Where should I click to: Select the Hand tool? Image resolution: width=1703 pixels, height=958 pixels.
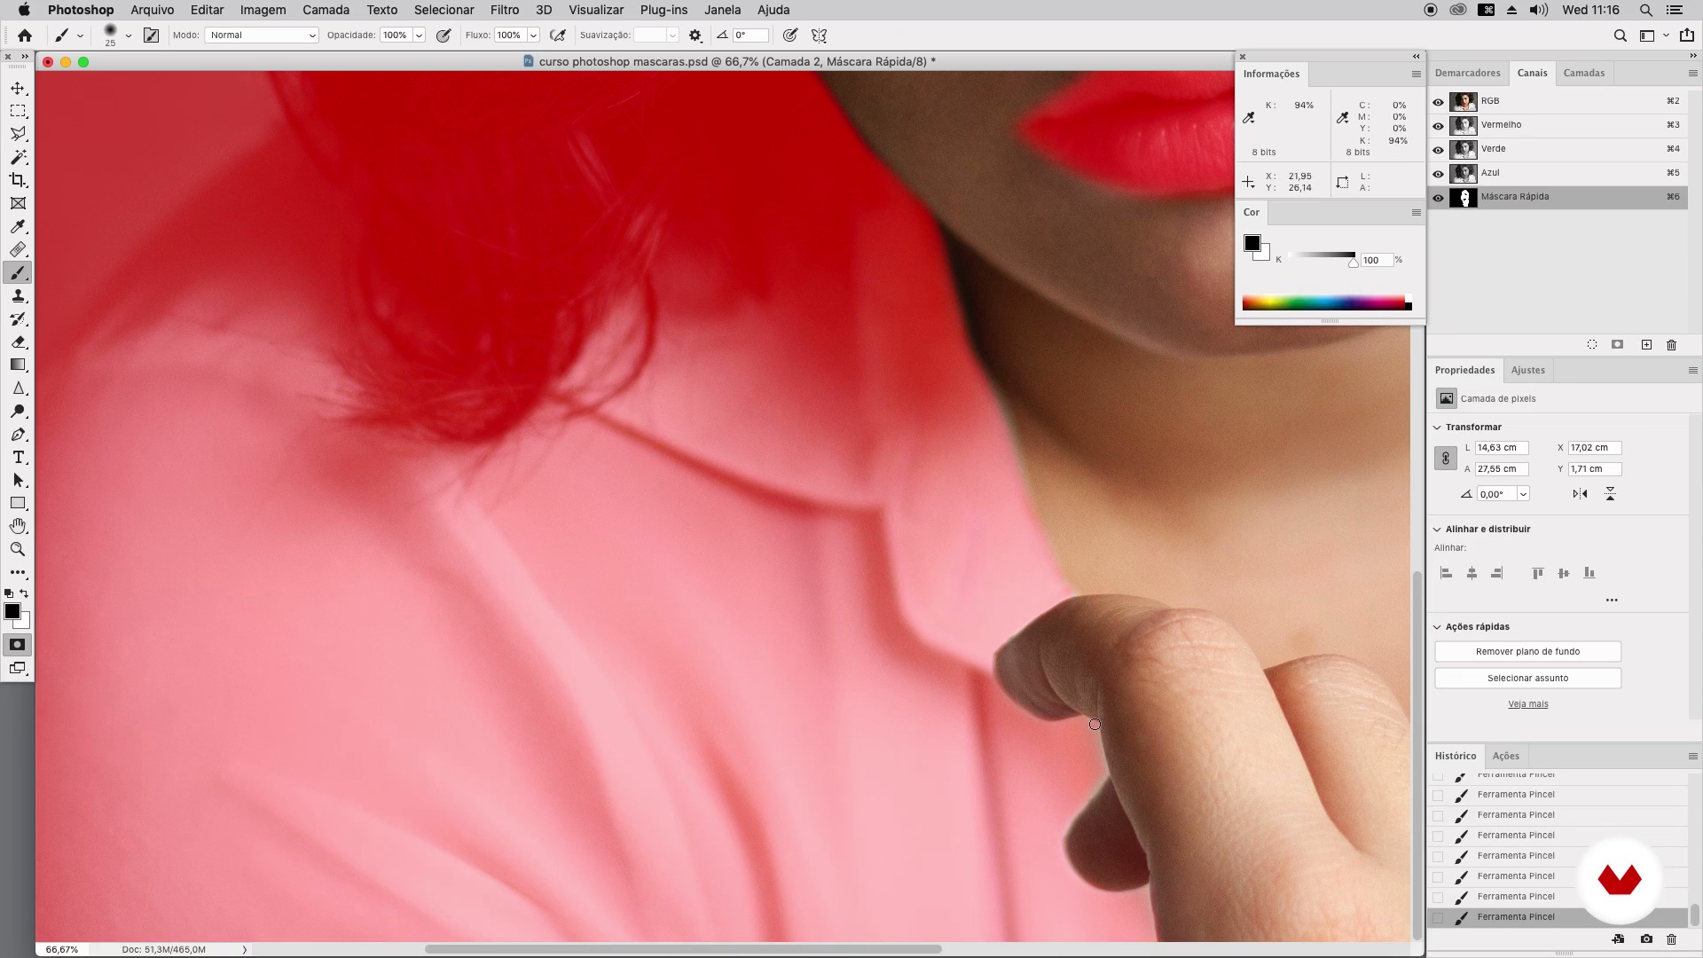(x=18, y=526)
